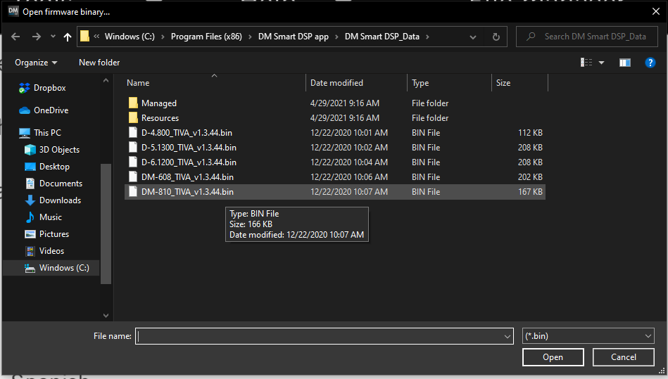The image size is (668, 379).
Task: Click the Open button
Action: (x=553, y=357)
